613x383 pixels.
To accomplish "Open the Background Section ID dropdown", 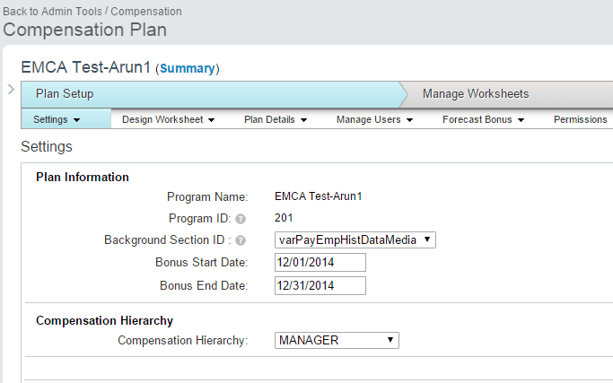I will (x=355, y=239).
